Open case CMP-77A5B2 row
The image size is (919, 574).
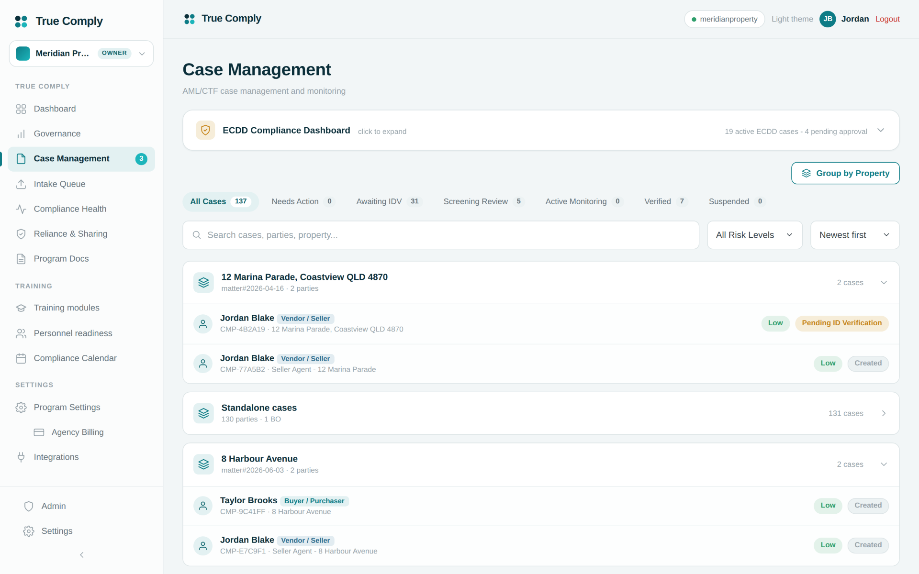coord(541,364)
